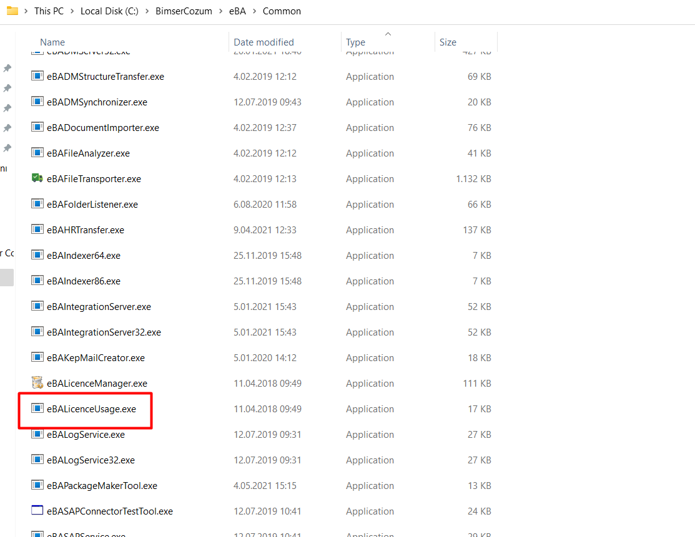Sort files by Name column header
This screenshot has height=537, width=695.
(x=52, y=42)
